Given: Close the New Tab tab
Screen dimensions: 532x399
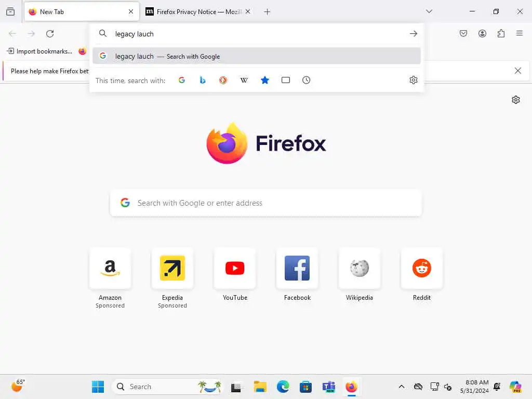Looking at the screenshot, I should (x=130, y=11).
